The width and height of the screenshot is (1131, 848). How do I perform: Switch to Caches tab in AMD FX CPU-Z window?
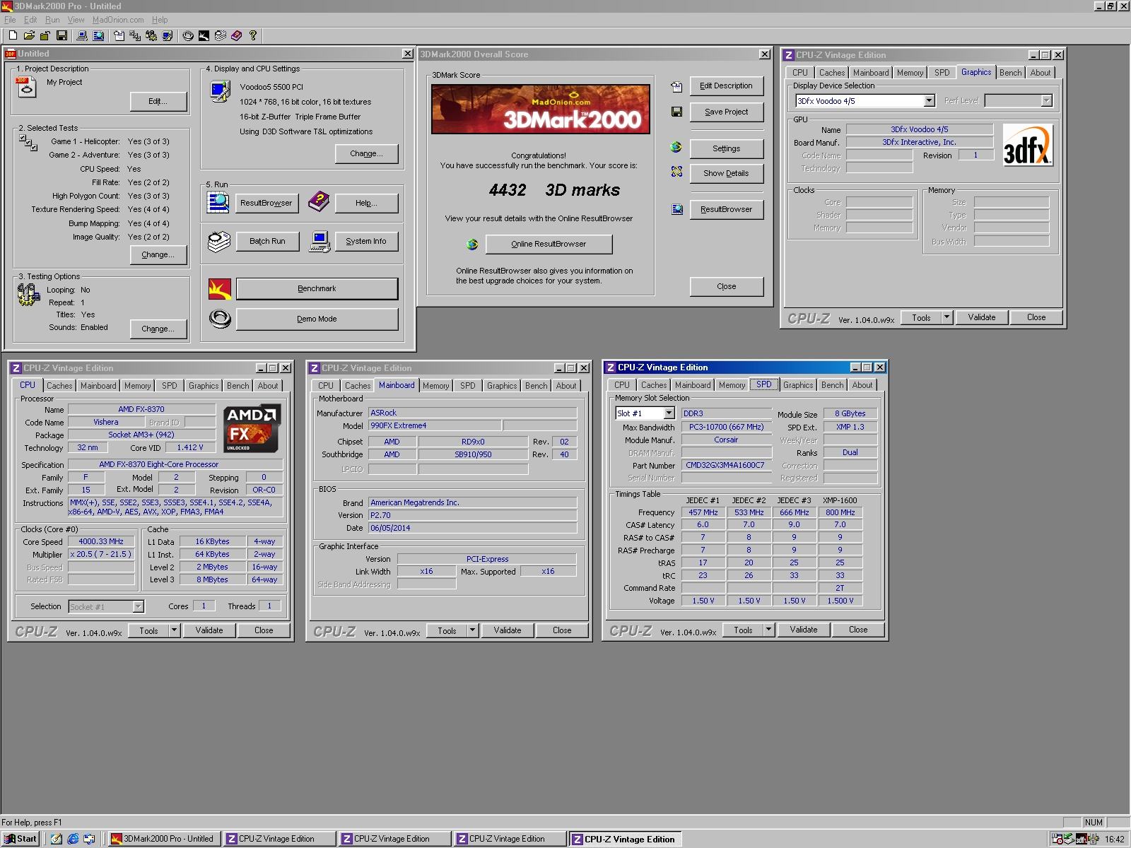coord(59,386)
